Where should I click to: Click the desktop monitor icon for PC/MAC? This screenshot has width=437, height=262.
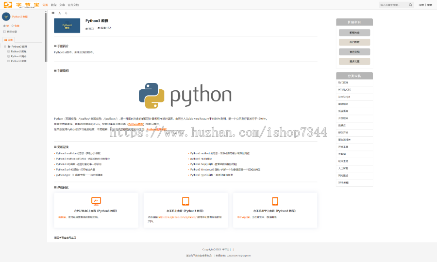tap(96, 201)
